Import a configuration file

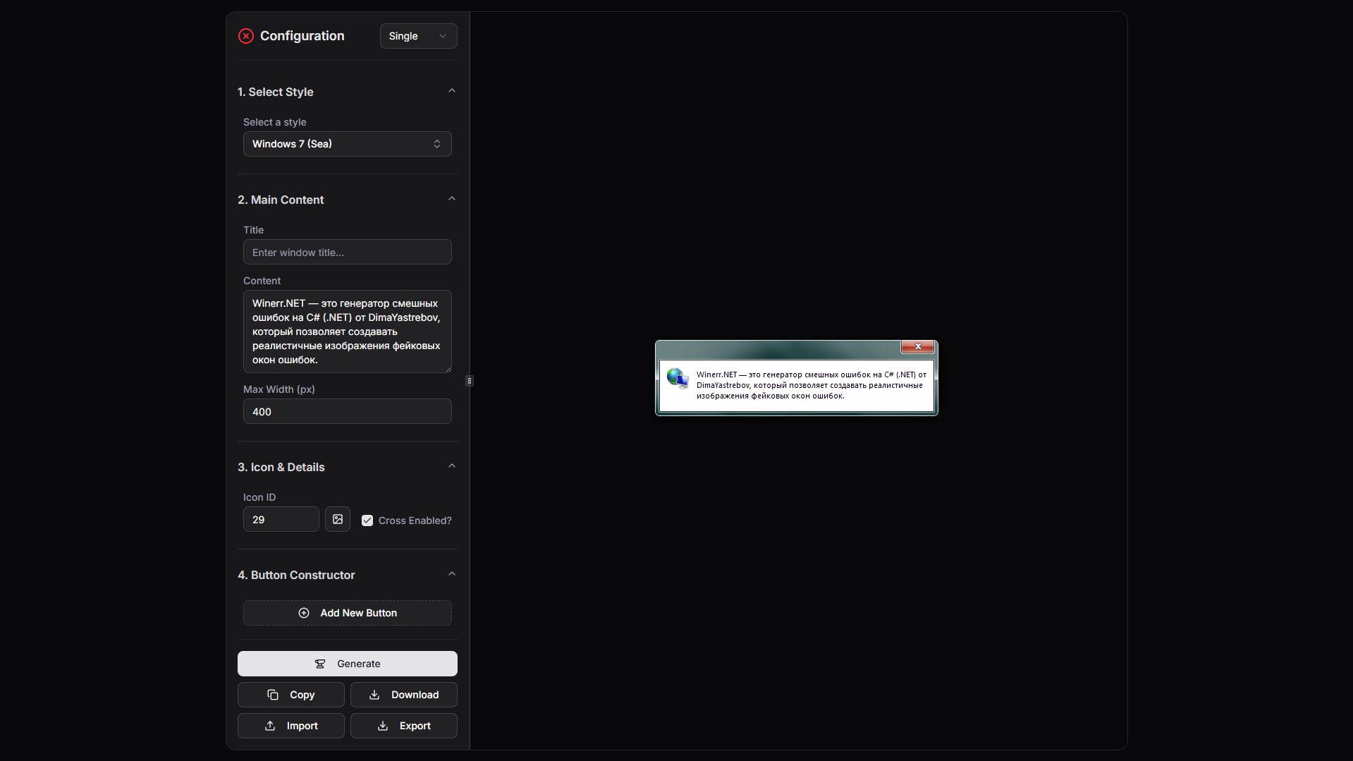[x=290, y=726]
